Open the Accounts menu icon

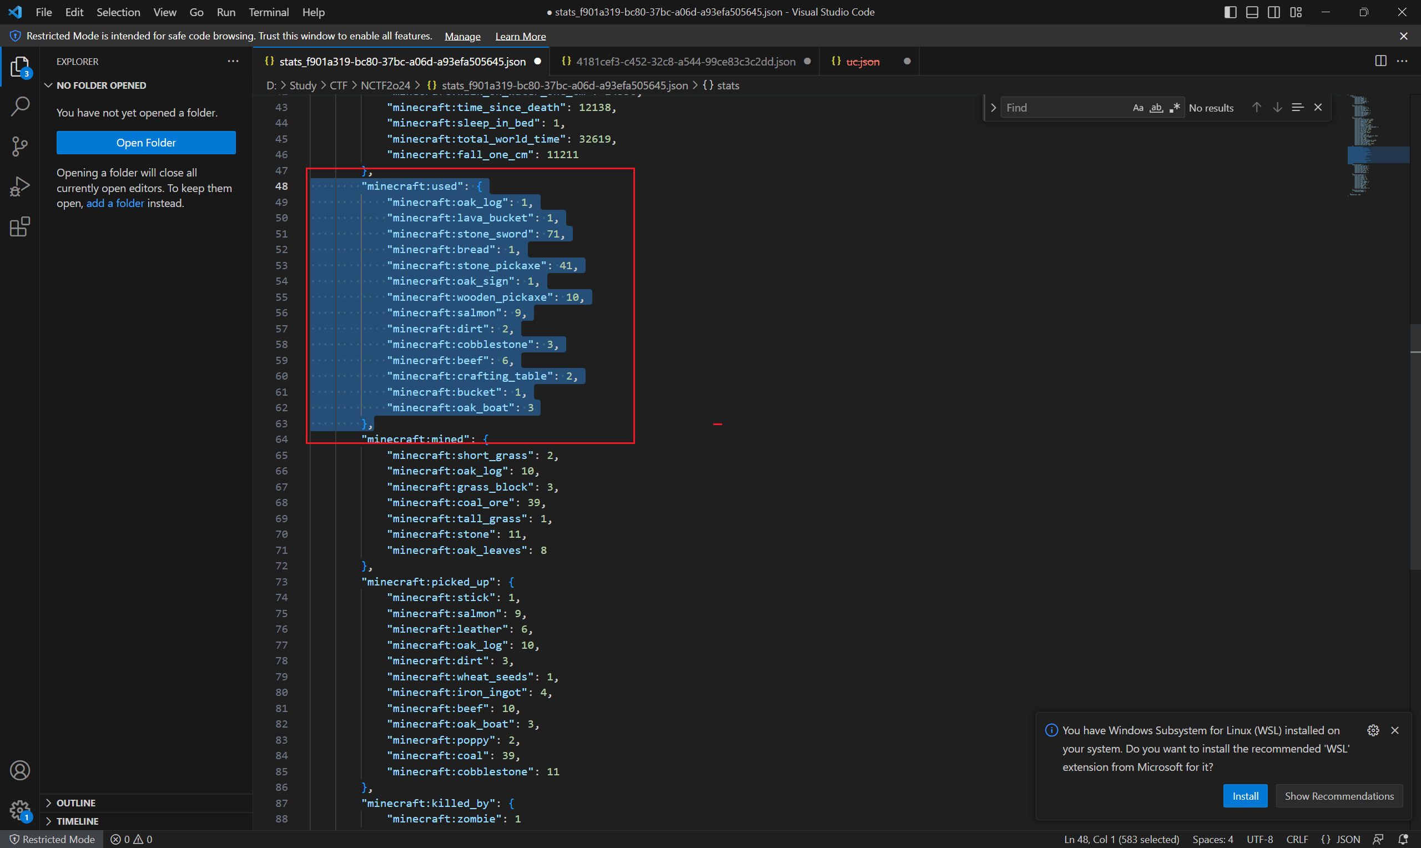(20, 770)
